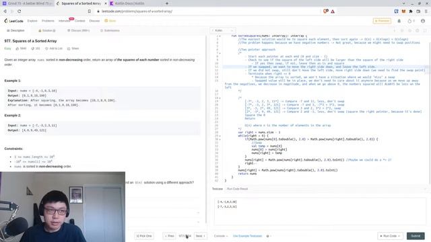This screenshot has width=431, height=242.
Task: Click inside the testcase input box
Action: [x=320, y=211]
